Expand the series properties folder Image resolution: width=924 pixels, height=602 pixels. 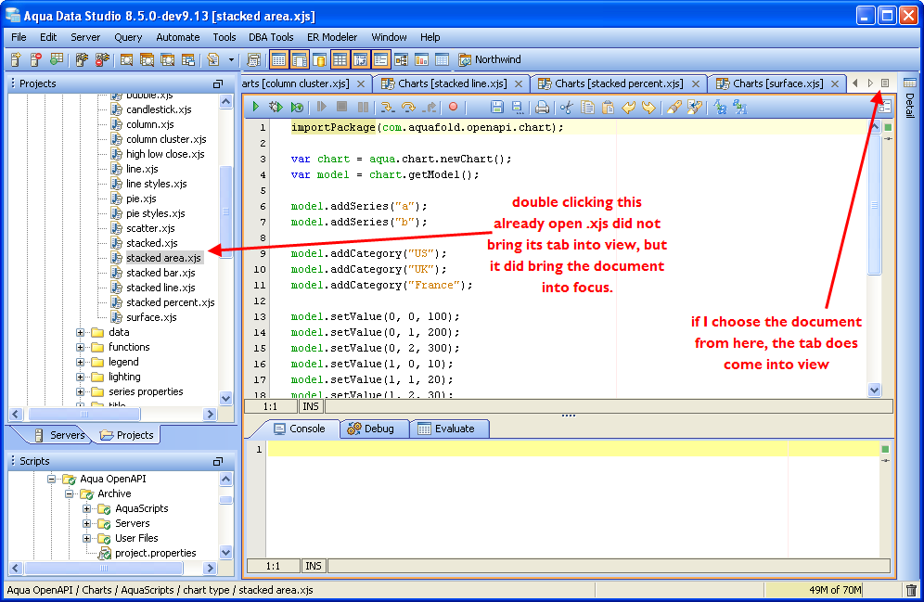pyautogui.click(x=80, y=391)
